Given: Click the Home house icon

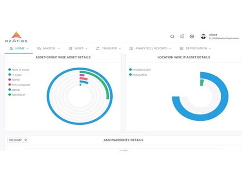Looking at the screenshot, I should pyautogui.click(x=11, y=48).
